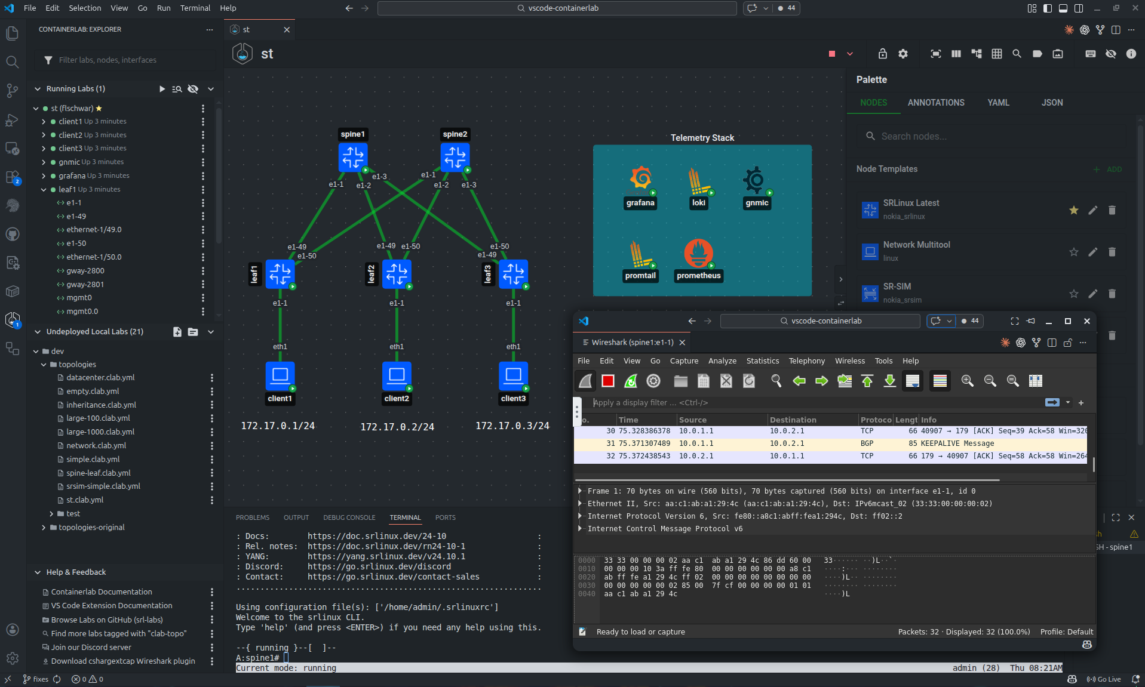Open the Join our Discord server link
1145x687 pixels.
point(91,648)
